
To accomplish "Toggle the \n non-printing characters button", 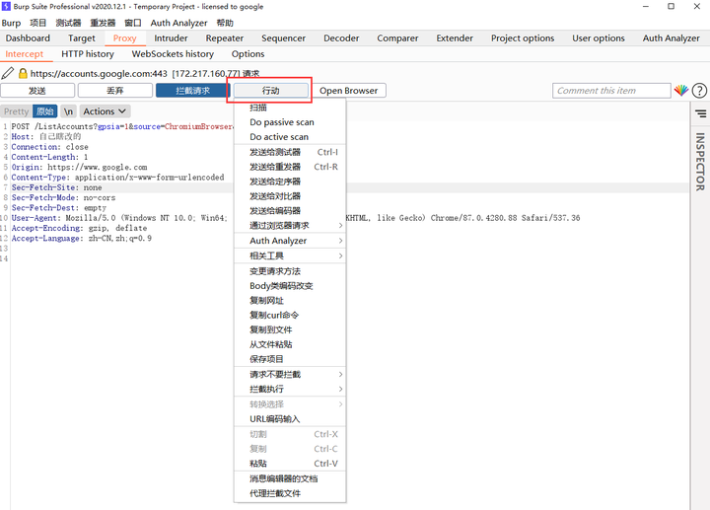I will [x=68, y=111].
